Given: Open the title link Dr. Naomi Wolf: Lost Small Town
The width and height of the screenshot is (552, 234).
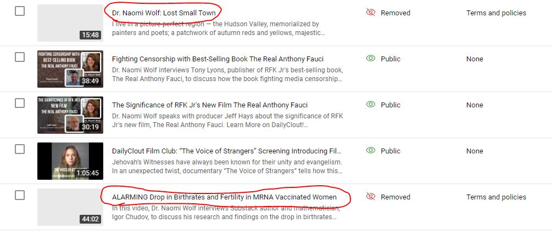Looking at the screenshot, I should 164,12.
